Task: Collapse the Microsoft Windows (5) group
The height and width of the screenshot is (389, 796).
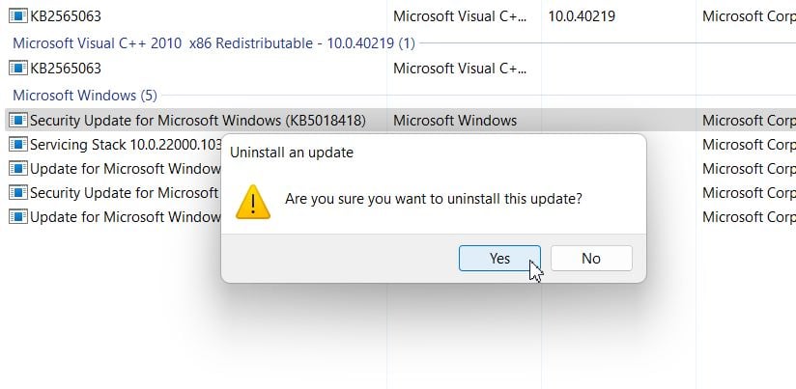Action: point(83,96)
